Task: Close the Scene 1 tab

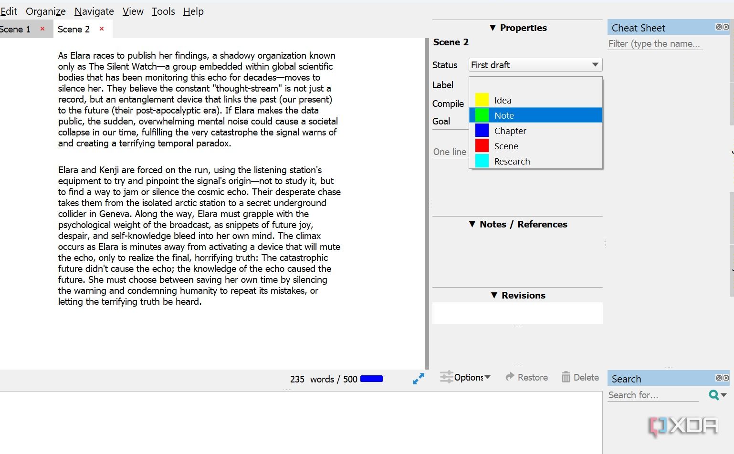Action: click(x=42, y=29)
